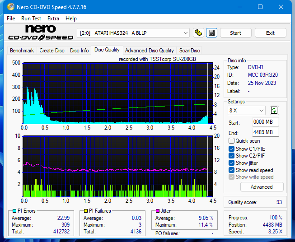This screenshot has height=242, width=295.
Task: Switch to Advanced Disc Quality tab
Action: tap(150, 51)
